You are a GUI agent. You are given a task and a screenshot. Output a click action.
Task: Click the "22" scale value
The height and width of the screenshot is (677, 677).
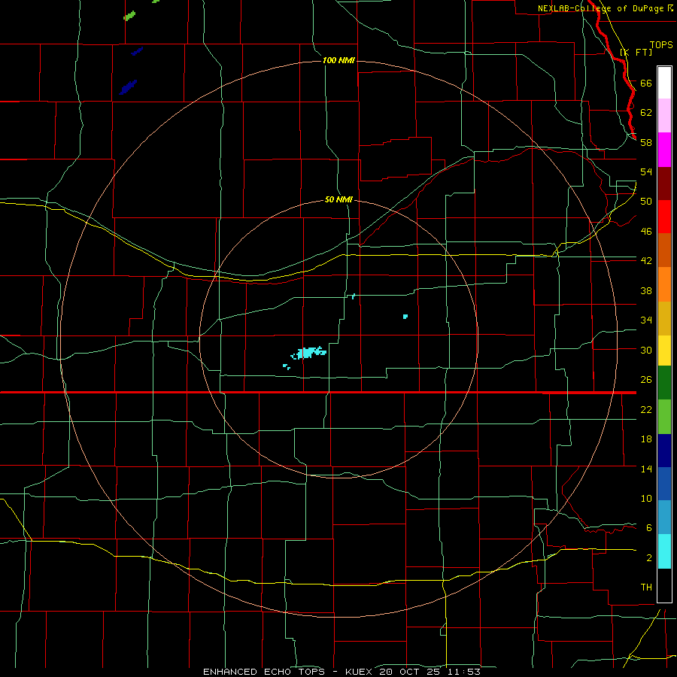[x=646, y=409]
